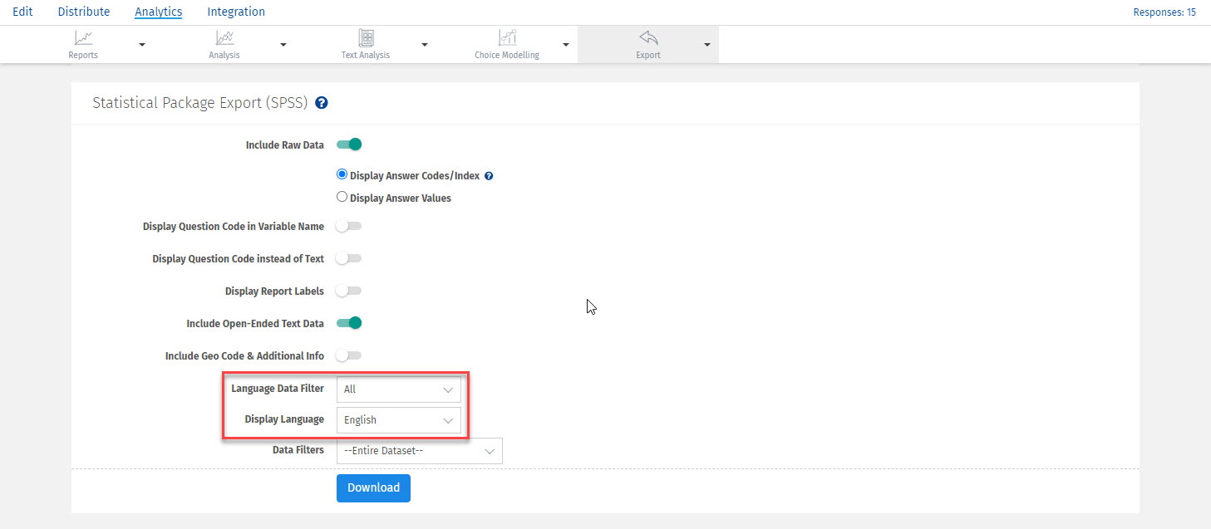Enable the Display Report Labels toggle
This screenshot has width=1211, height=529.
tap(349, 291)
